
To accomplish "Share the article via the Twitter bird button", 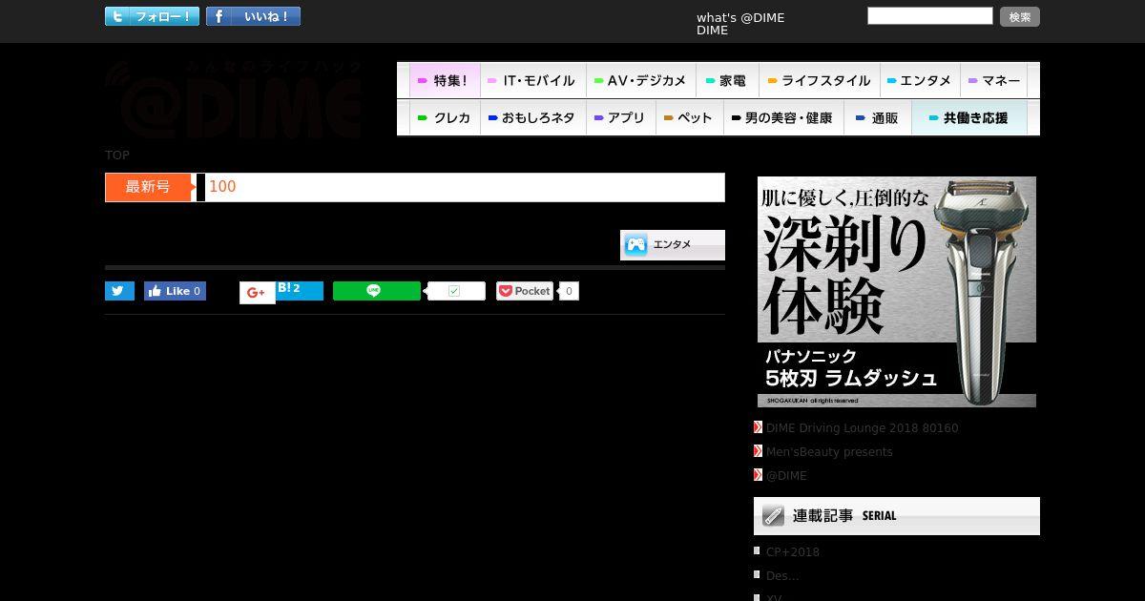I will click(119, 291).
